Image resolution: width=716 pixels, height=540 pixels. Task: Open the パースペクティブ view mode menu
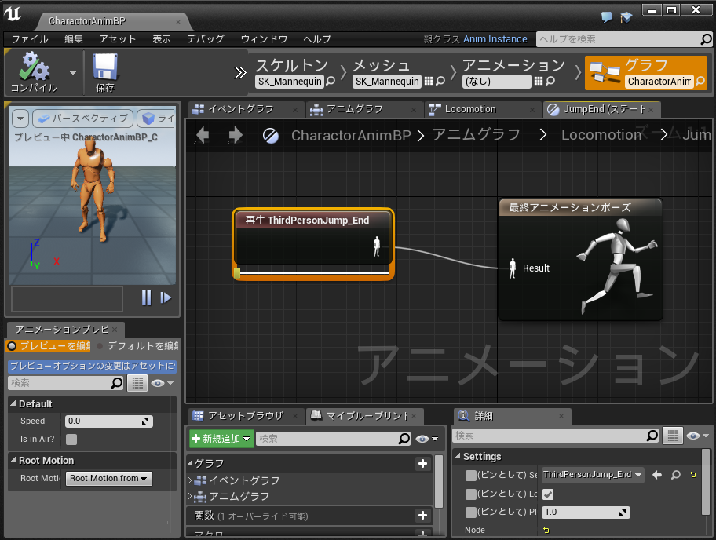82,119
